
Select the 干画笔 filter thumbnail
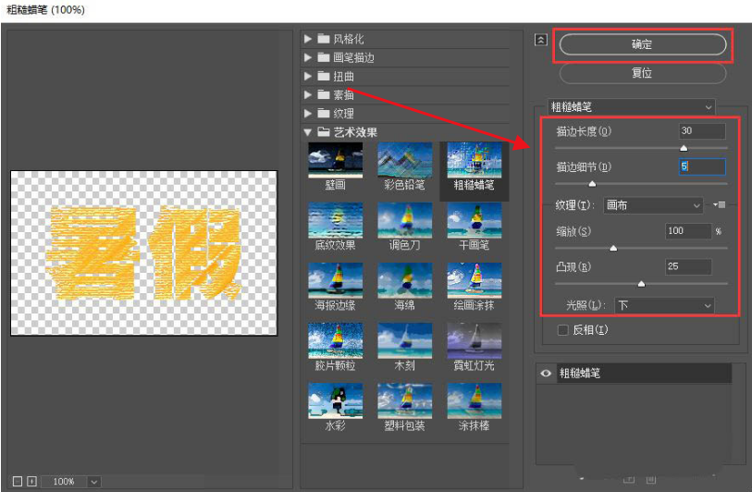(475, 221)
